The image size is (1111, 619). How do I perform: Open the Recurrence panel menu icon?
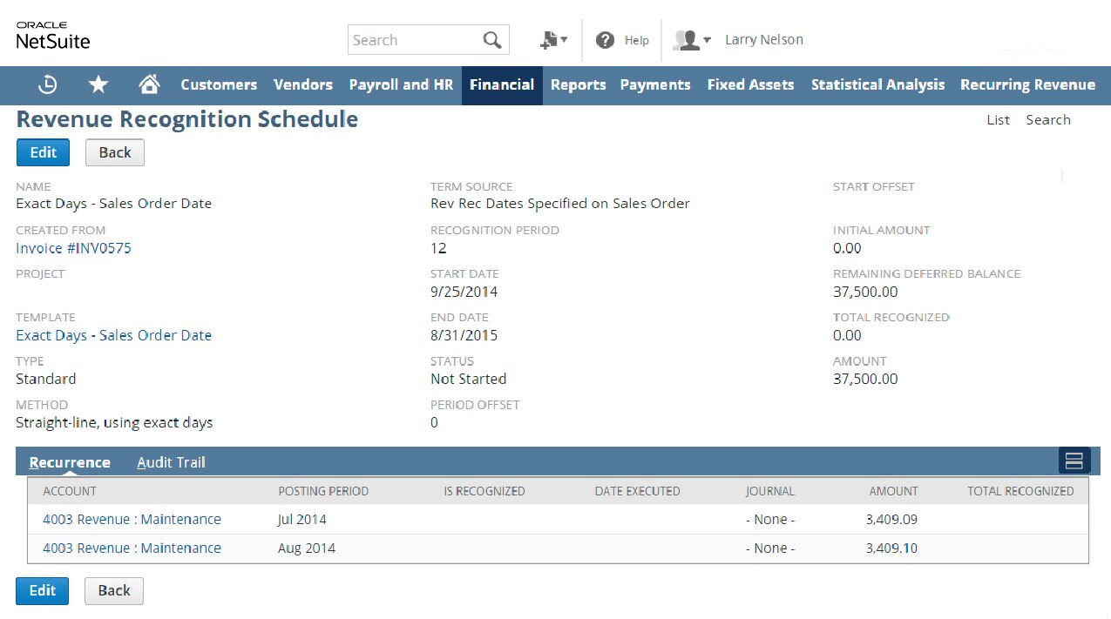(1074, 461)
